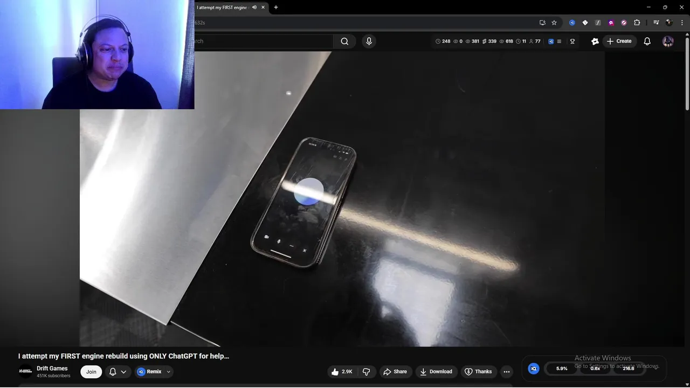Open the compass-style browser extension
This screenshot has width=690, height=388.
(624, 23)
